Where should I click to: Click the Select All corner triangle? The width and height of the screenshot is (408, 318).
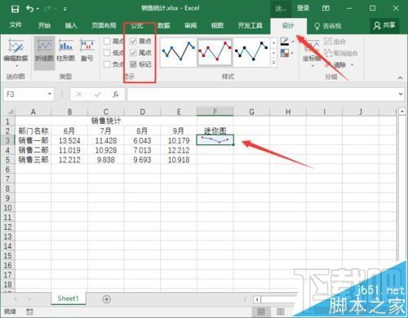(x=10, y=112)
